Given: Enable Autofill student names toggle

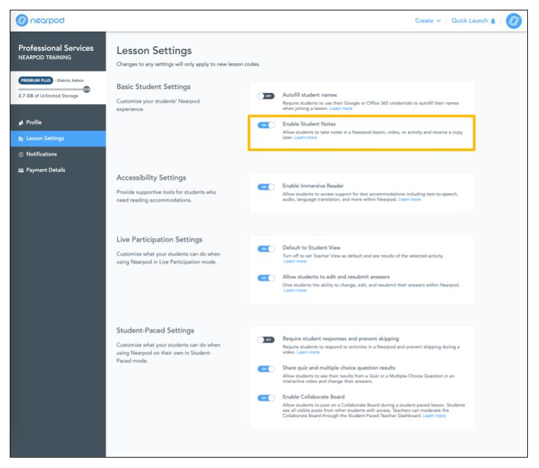Looking at the screenshot, I should (x=266, y=96).
